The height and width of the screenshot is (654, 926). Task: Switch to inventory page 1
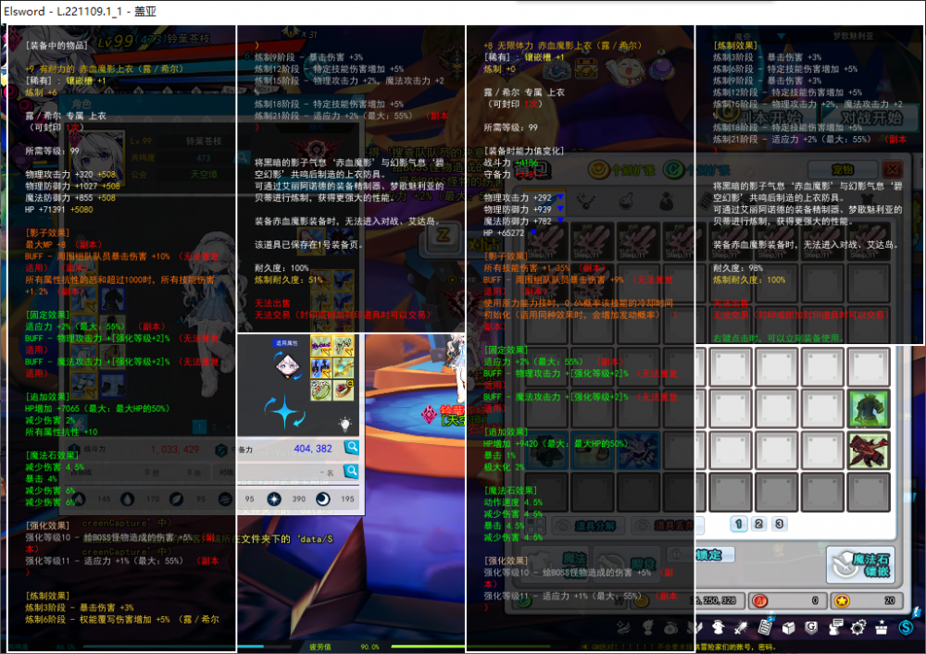pos(738,524)
